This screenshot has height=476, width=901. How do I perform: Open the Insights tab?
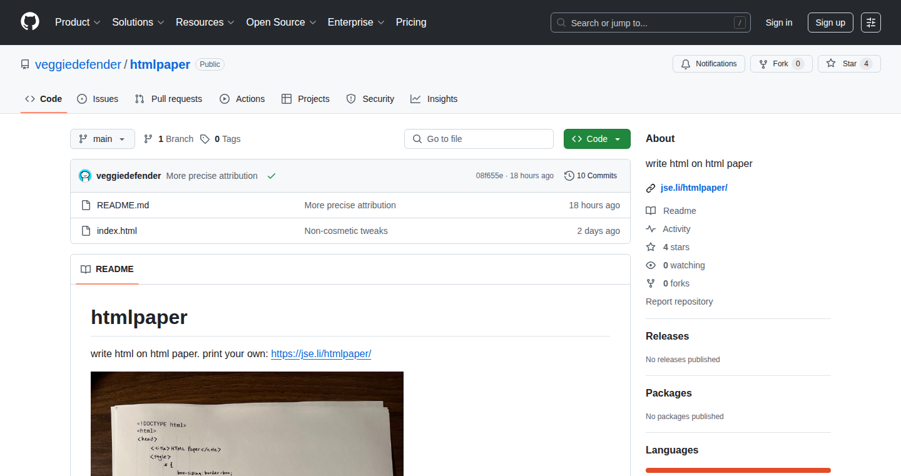click(434, 99)
